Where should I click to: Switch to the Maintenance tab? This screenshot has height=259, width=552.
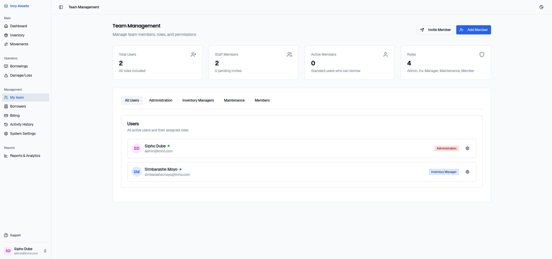(234, 100)
